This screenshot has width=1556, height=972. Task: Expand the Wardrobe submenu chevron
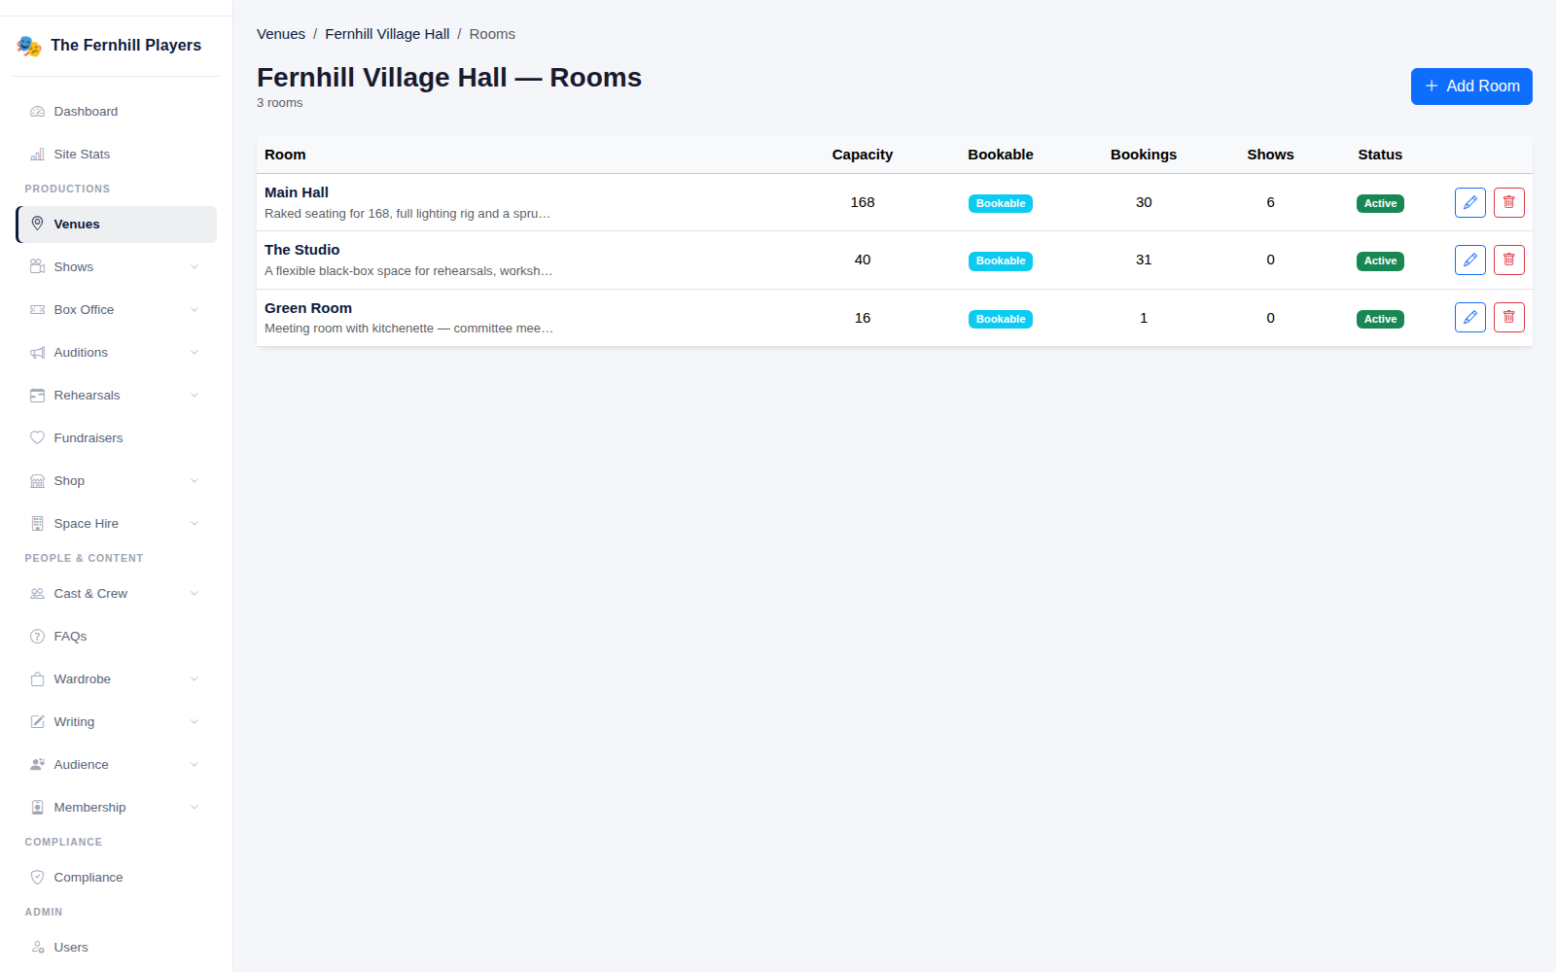[x=194, y=679]
